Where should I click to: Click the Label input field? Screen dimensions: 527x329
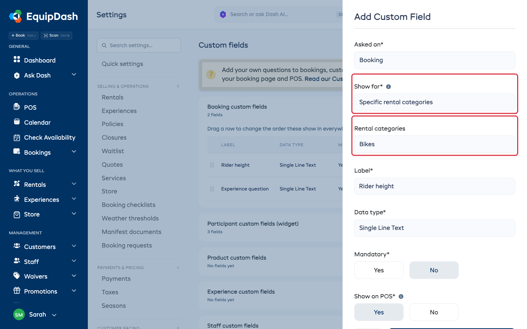click(x=435, y=186)
